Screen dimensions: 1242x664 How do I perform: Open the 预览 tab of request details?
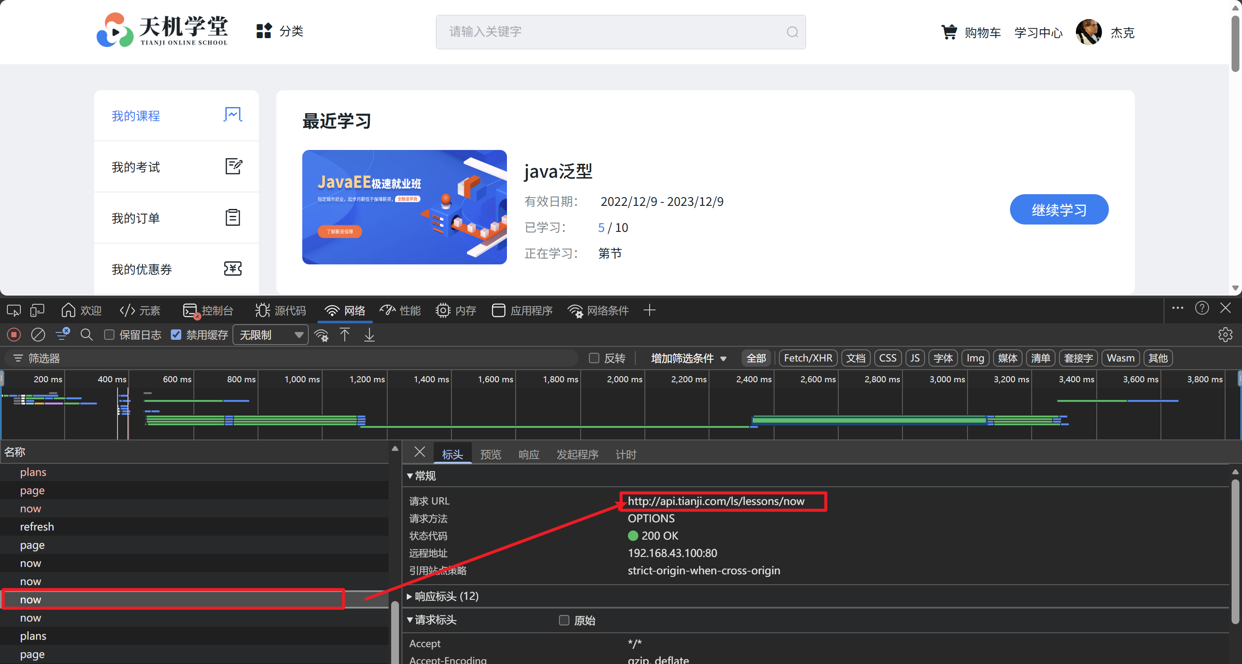coord(490,454)
